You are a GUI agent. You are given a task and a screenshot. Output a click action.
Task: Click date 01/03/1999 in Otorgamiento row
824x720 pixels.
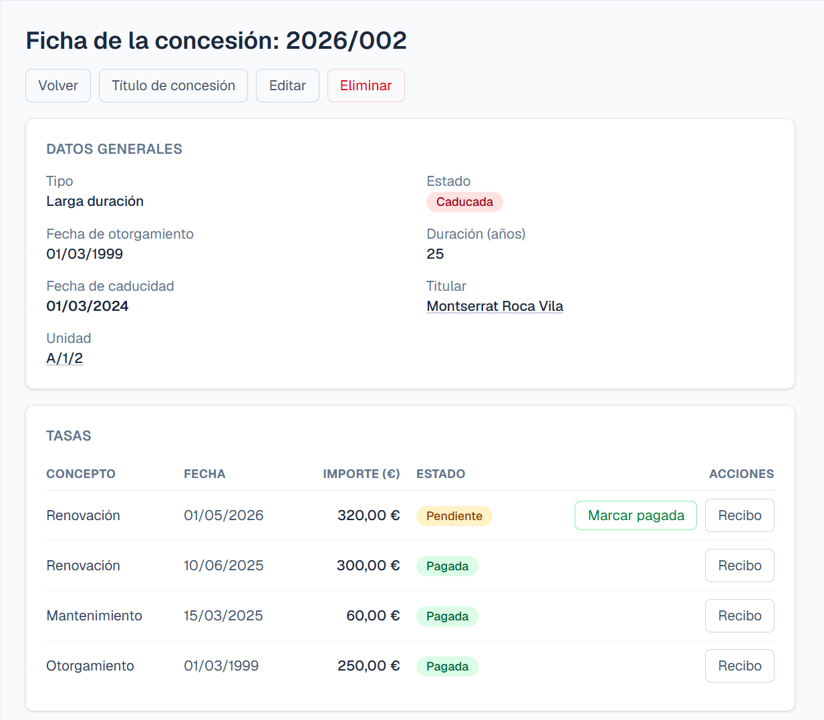coord(221,666)
